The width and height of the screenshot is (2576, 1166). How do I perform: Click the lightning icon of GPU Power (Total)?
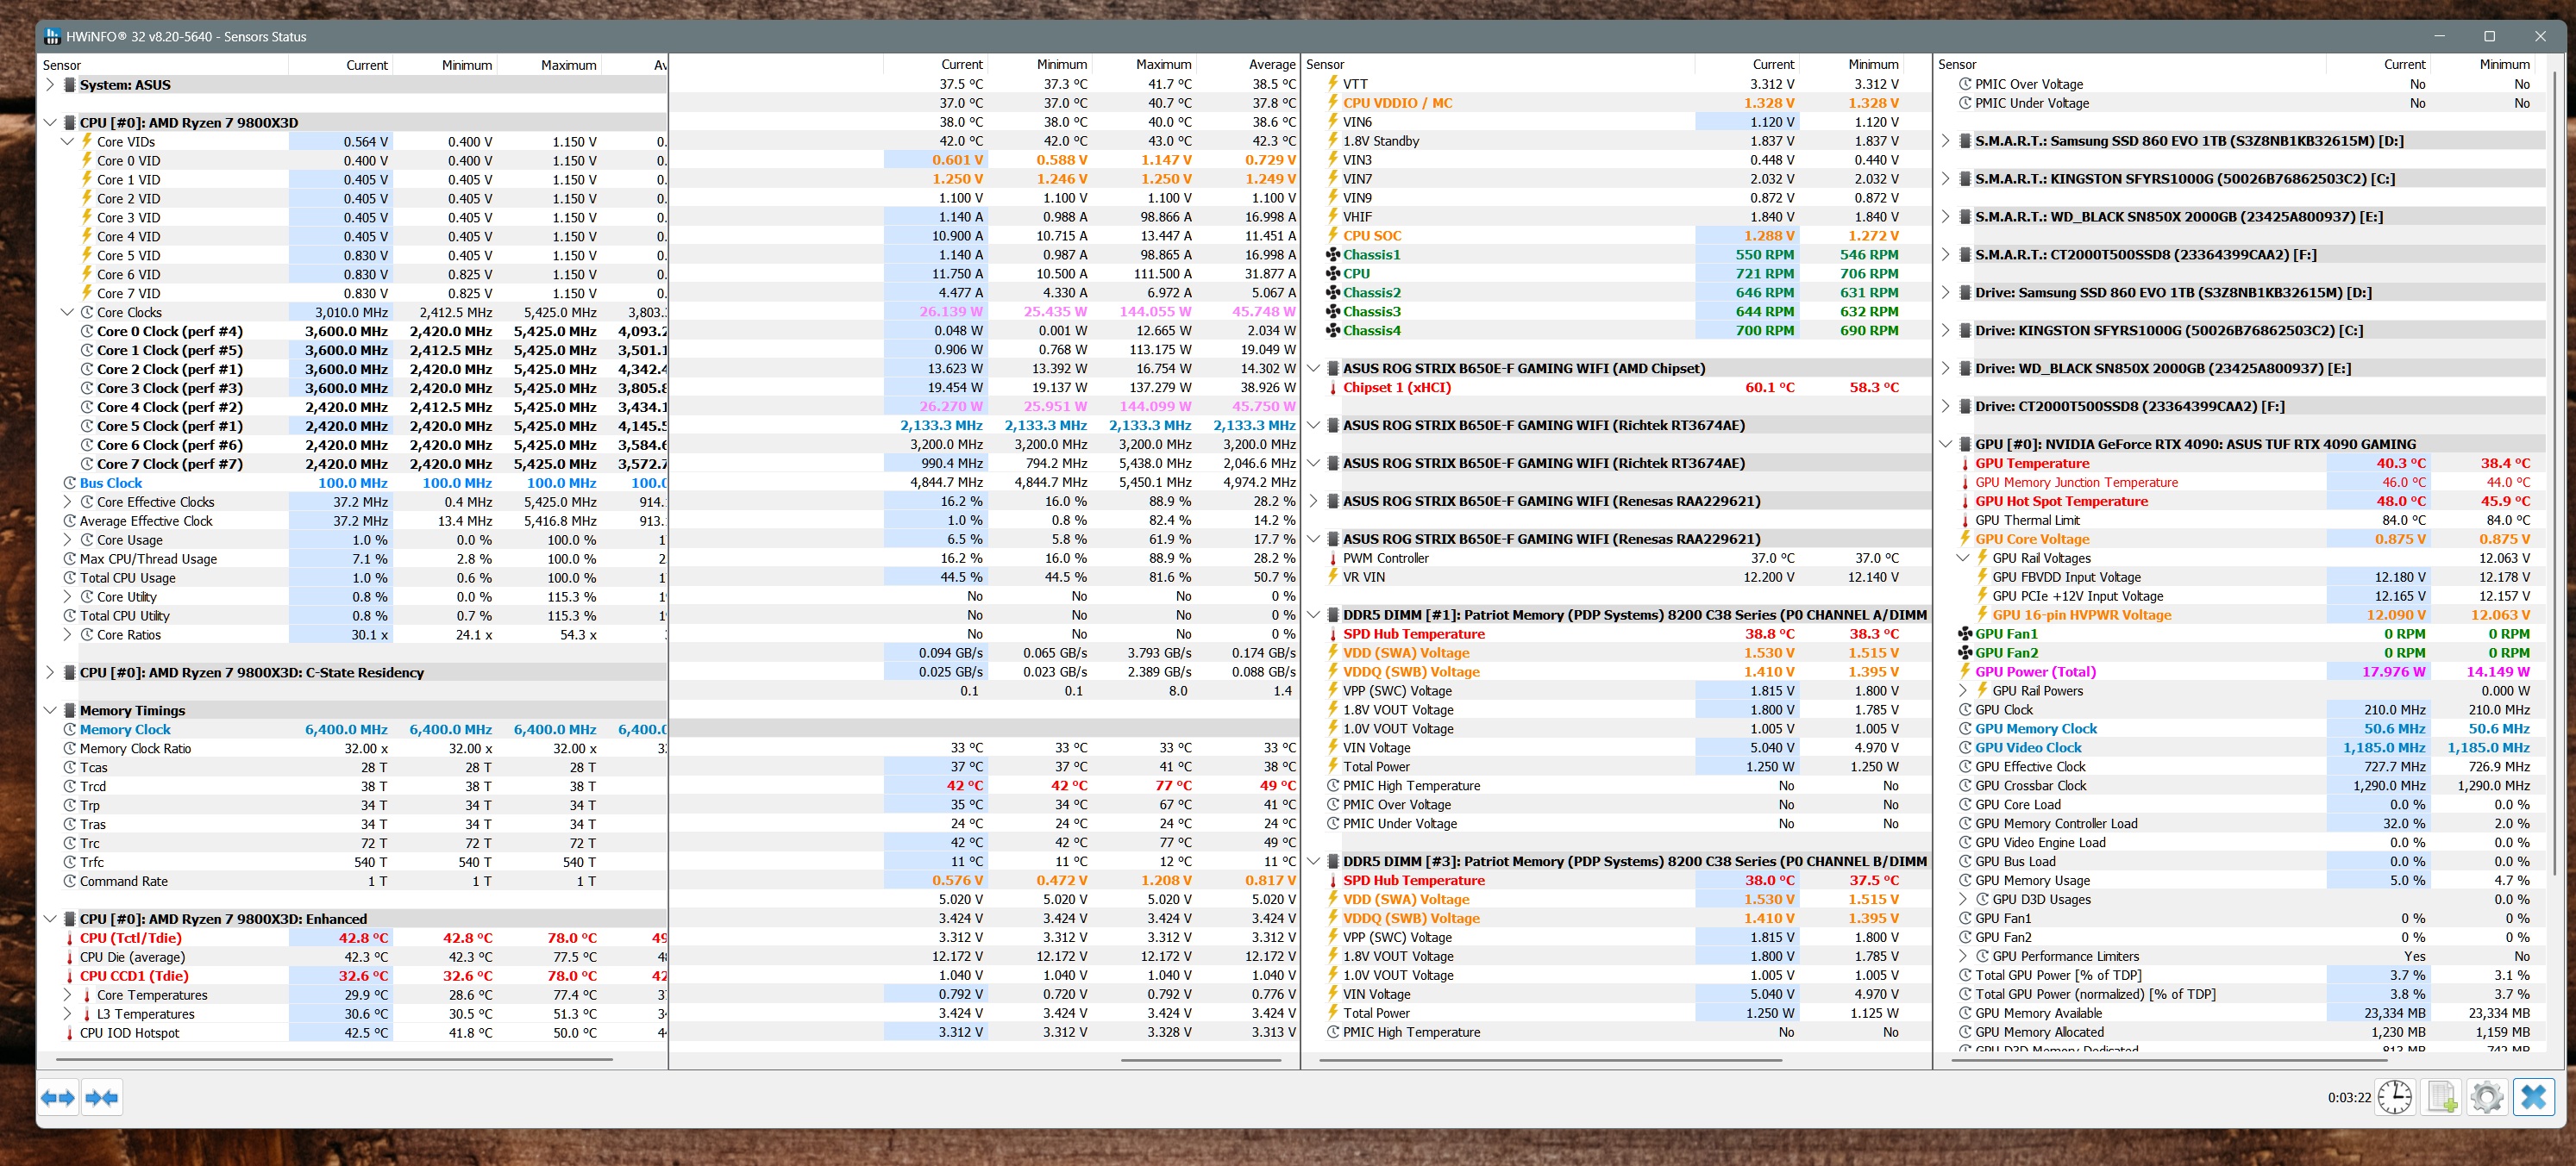pyautogui.click(x=1965, y=671)
